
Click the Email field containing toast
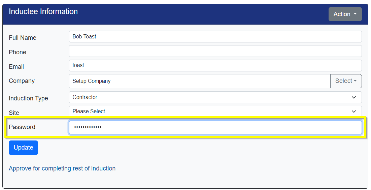(x=215, y=66)
